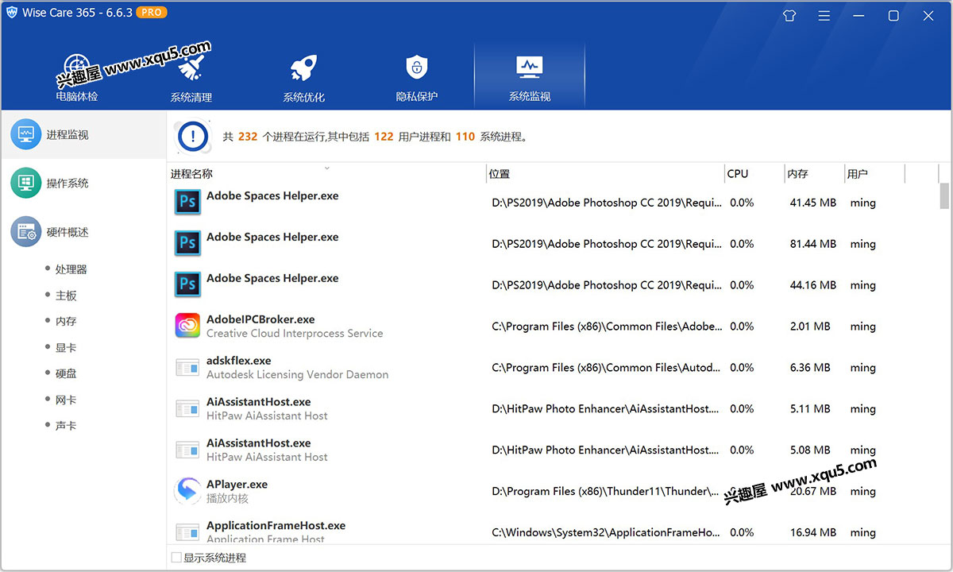This screenshot has height=572, width=953.
Task: Click the 硬件概述 hardware icon
Action: (x=25, y=233)
